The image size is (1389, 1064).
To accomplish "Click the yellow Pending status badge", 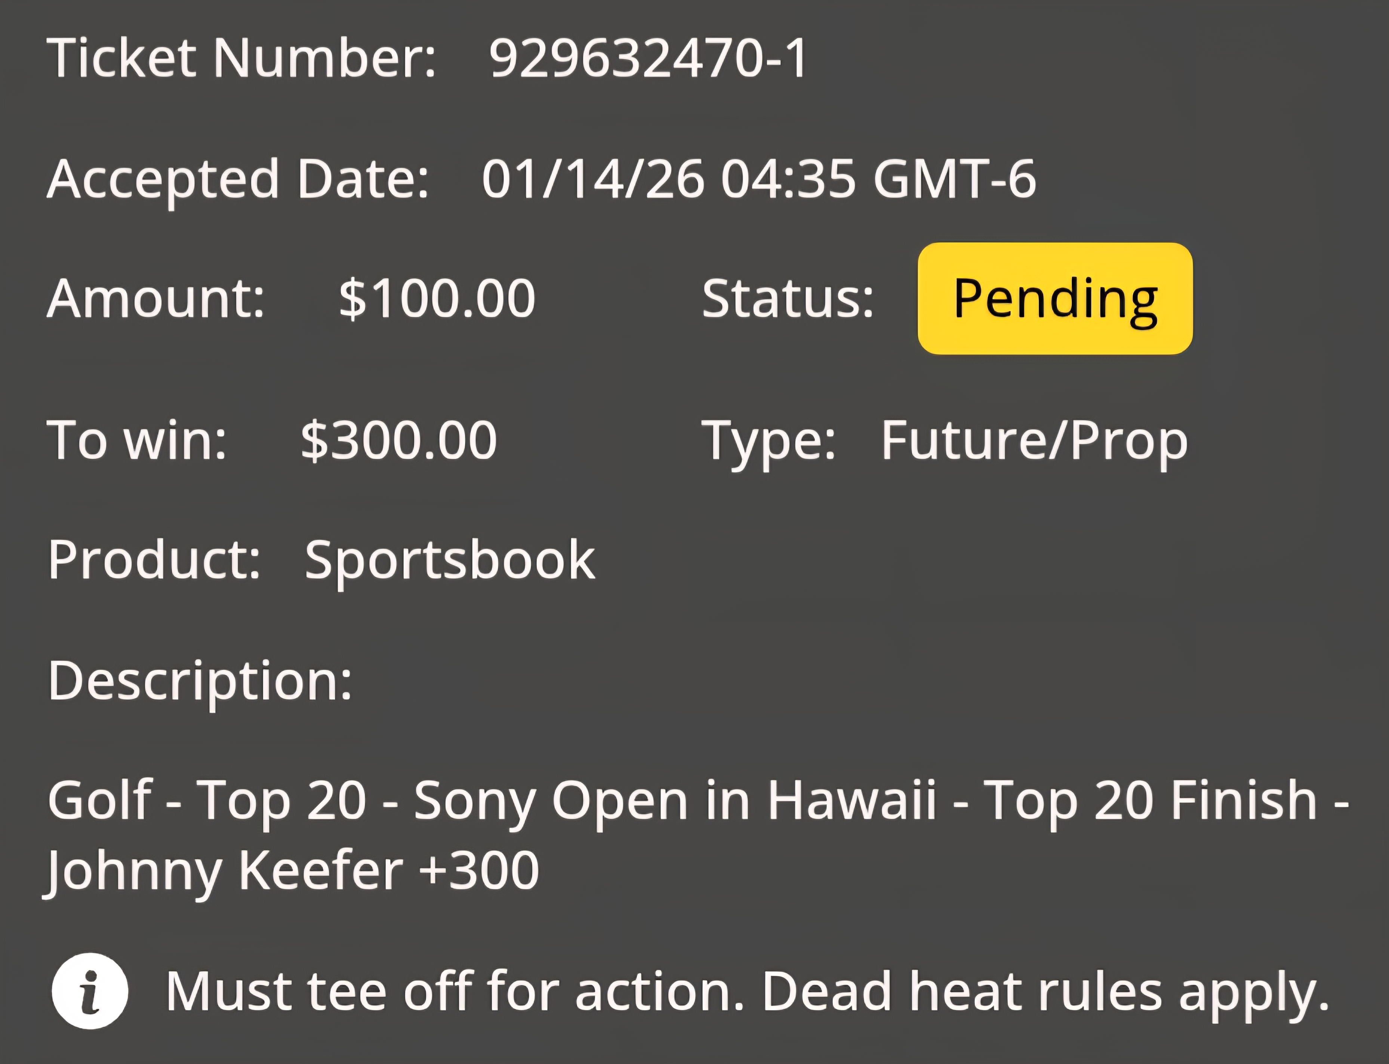I will 1055,298.
